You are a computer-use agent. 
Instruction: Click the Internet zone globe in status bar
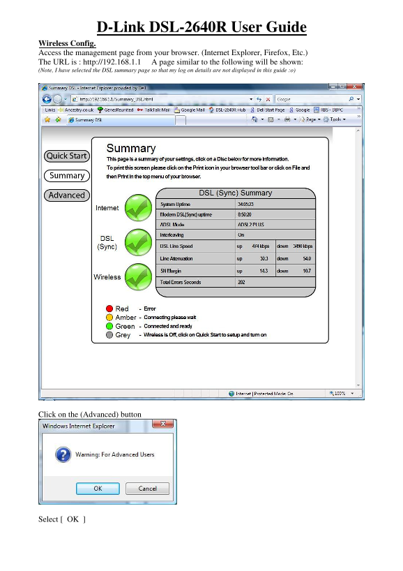click(x=231, y=394)
